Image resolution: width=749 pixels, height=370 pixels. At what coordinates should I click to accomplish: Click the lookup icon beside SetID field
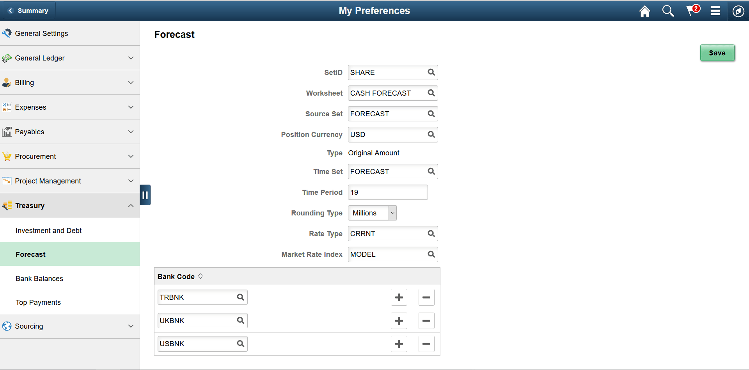431,72
